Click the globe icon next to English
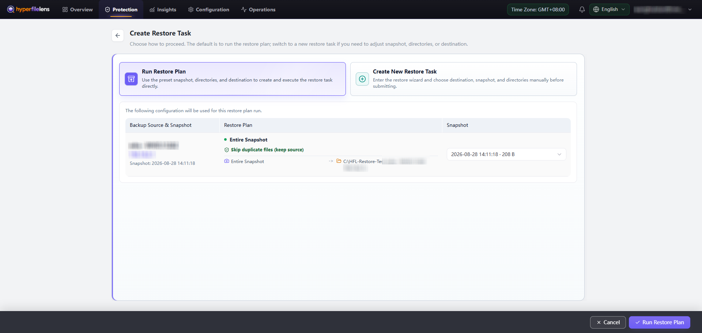The height and width of the screenshot is (333, 702). click(596, 10)
